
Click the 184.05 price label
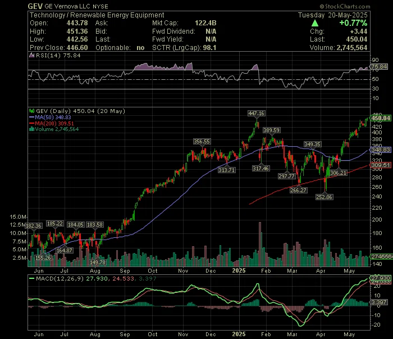coord(76,225)
